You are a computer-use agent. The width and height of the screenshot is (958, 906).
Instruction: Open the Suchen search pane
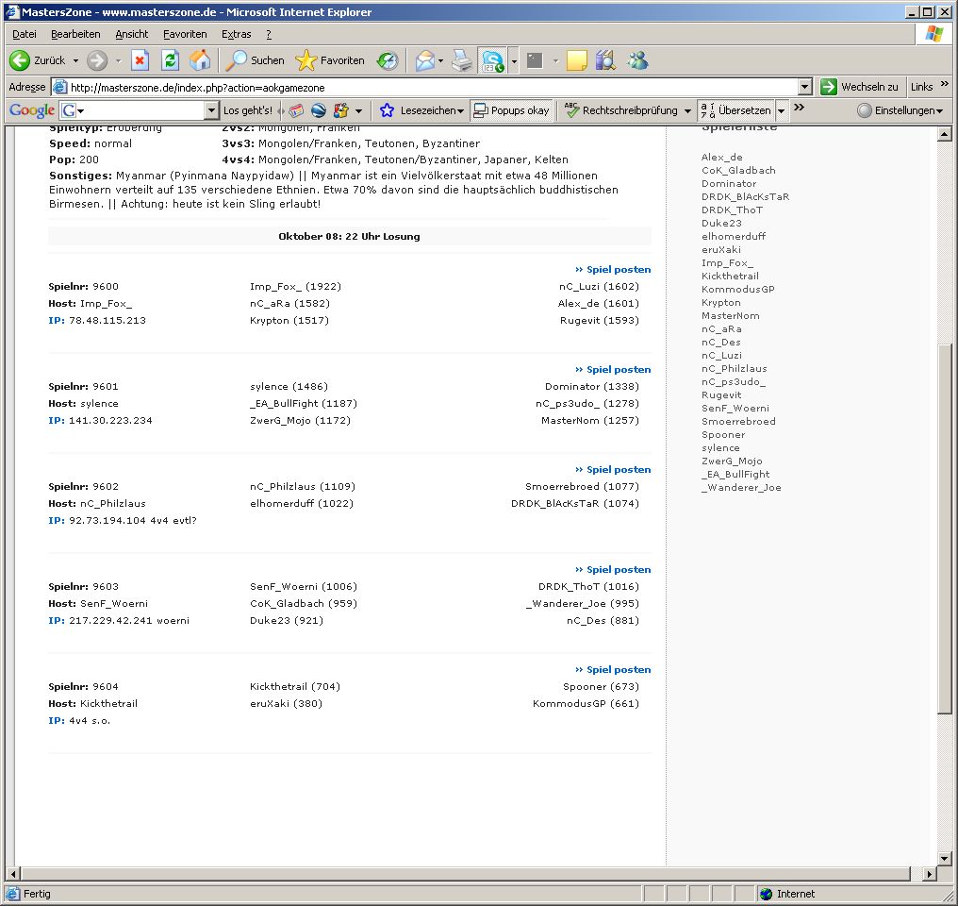pos(255,60)
